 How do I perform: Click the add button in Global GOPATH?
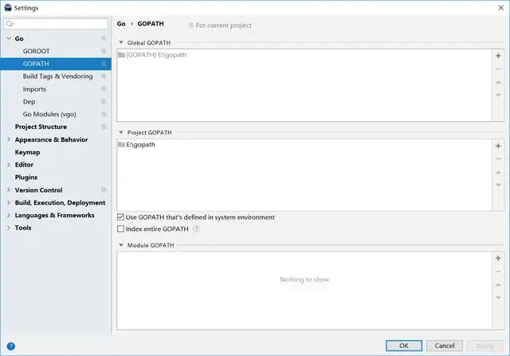498,57
